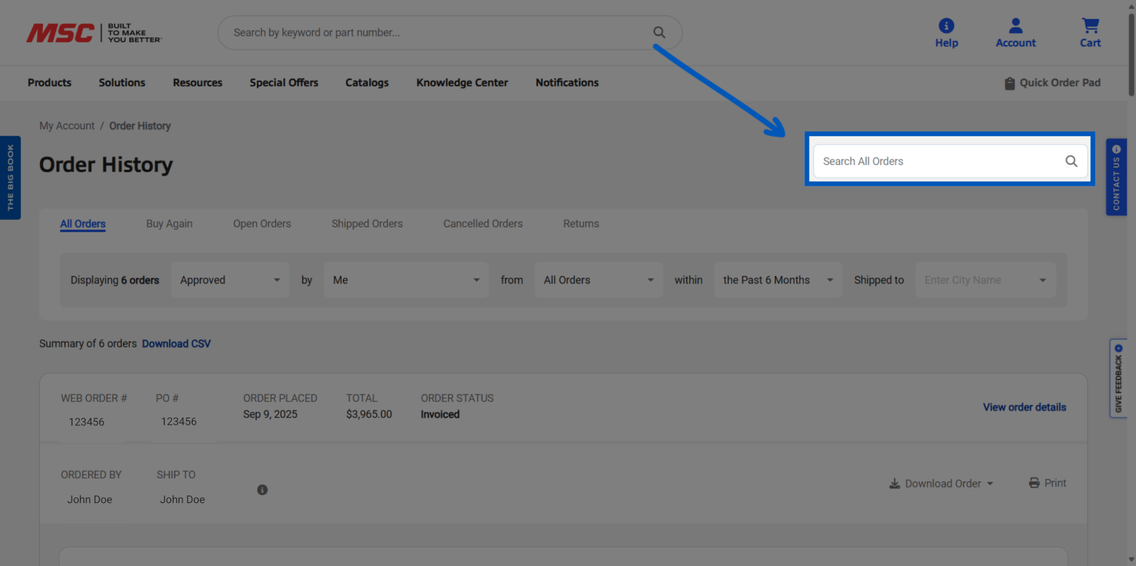Open the 'Me' ordered-by dropdown
1136x566 pixels.
406,280
